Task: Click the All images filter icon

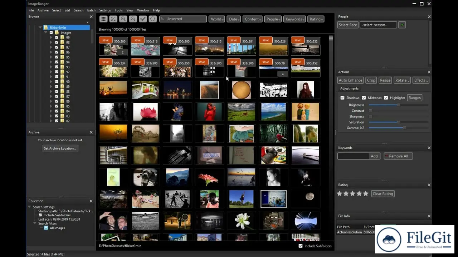Action: click(46, 228)
